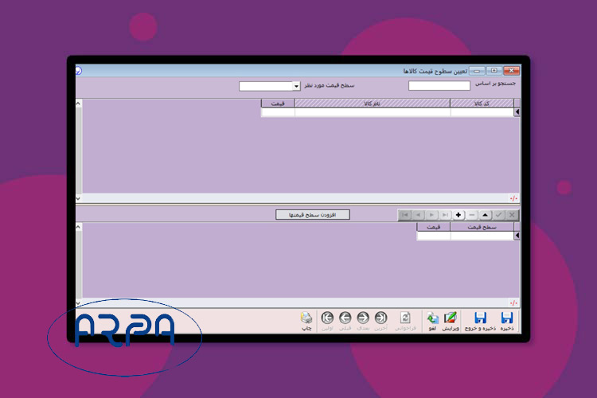Click the Print (چاپ) printer icon
This screenshot has height=398, width=597.
point(306,318)
